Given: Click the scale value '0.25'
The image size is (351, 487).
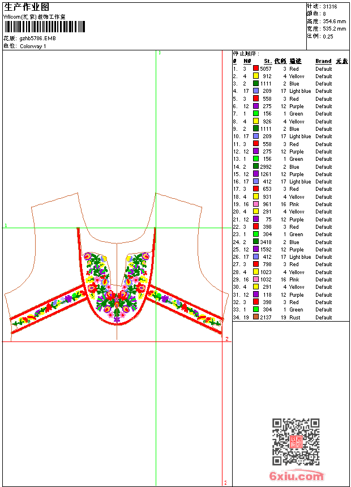Looking at the screenshot, I should [x=328, y=37].
